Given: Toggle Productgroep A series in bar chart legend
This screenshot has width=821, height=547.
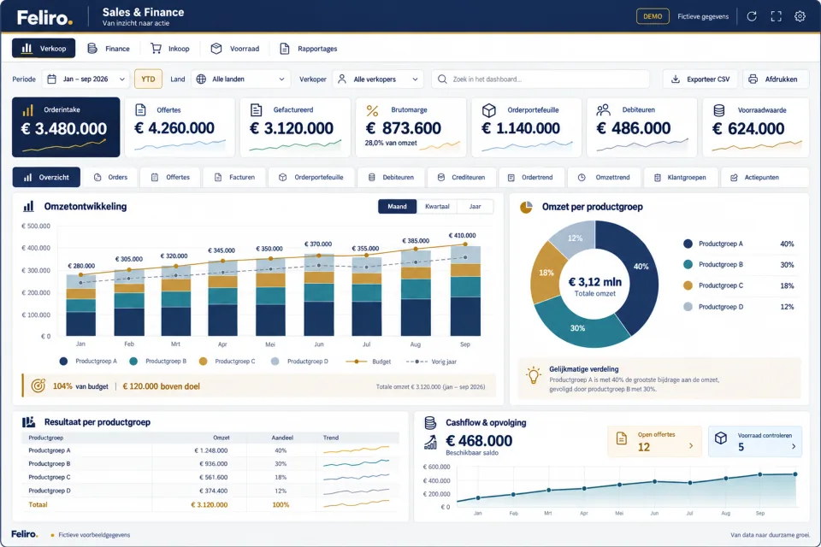Looking at the screenshot, I should coord(88,362).
